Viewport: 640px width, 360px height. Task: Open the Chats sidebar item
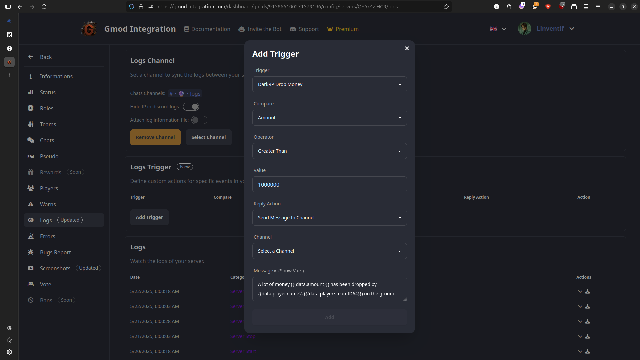[x=64, y=140]
